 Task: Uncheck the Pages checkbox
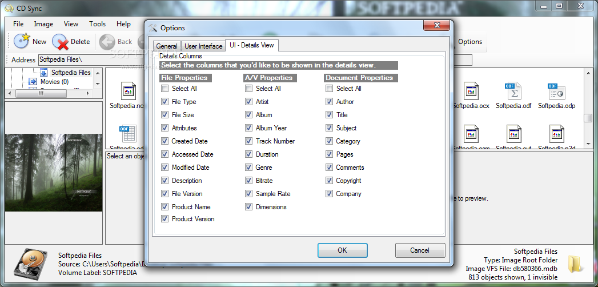(x=329, y=154)
